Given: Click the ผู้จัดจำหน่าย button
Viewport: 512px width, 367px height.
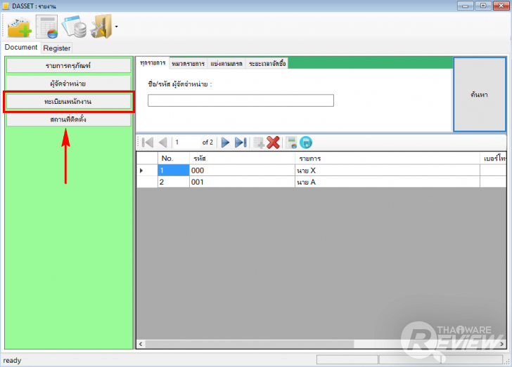Looking at the screenshot, I should (68, 84).
